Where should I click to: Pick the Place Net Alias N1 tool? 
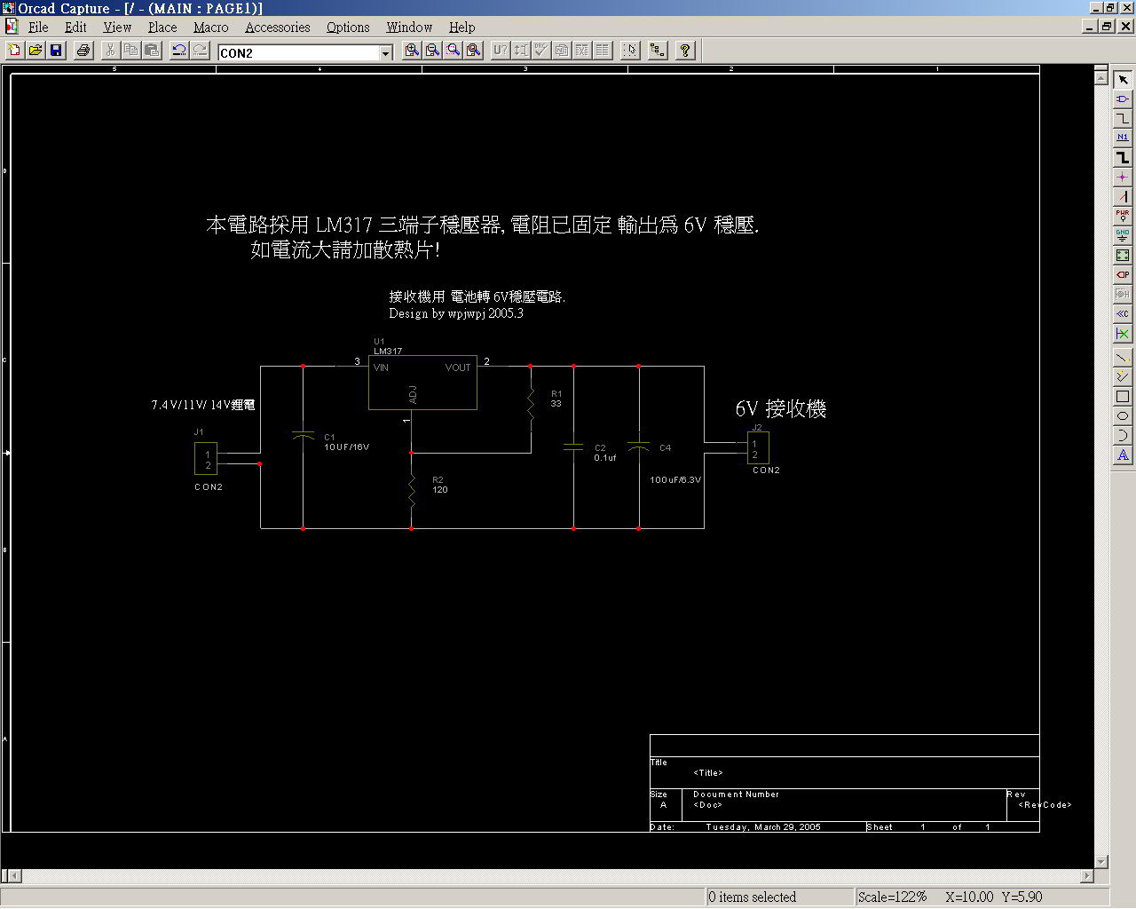pos(1123,138)
